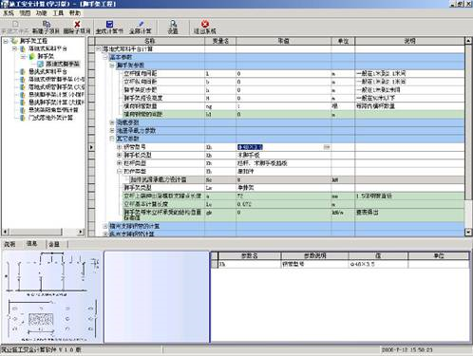Click the red 退出系统 exit icon
Viewport: 473px width, 356px height.
pyautogui.click(x=205, y=24)
